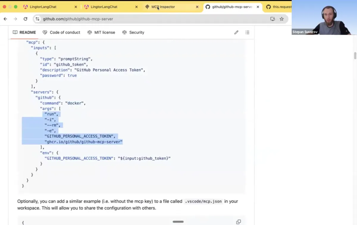
Task: Click the install icon in the address bar
Action: 273,19
